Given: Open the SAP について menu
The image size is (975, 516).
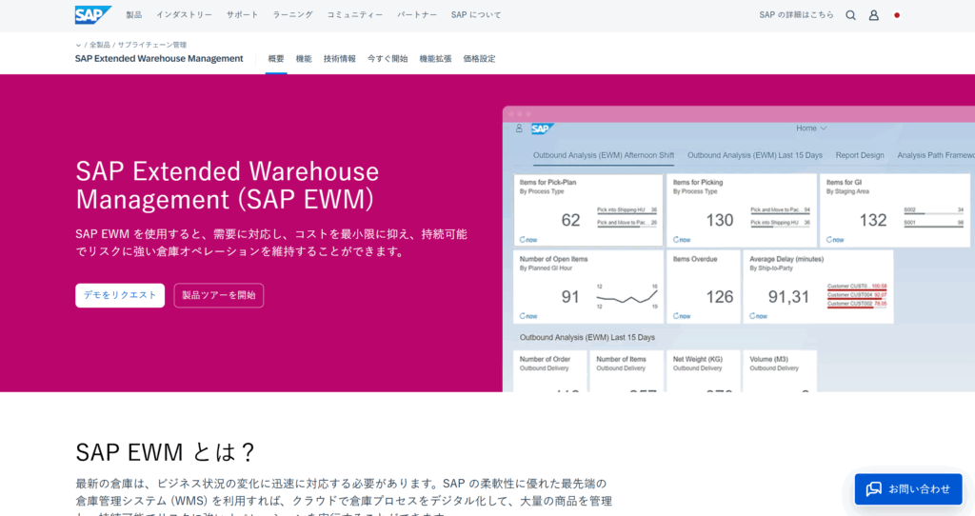Looking at the screenshot, I should (476, 15).
